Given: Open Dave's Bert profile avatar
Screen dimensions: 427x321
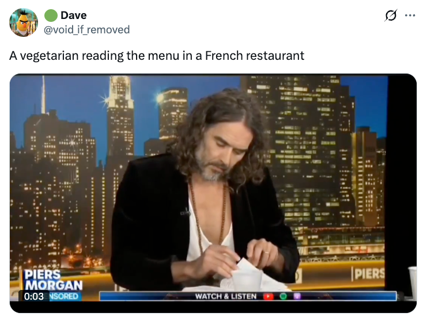Looking at the screenshot, I should (24, 22).
